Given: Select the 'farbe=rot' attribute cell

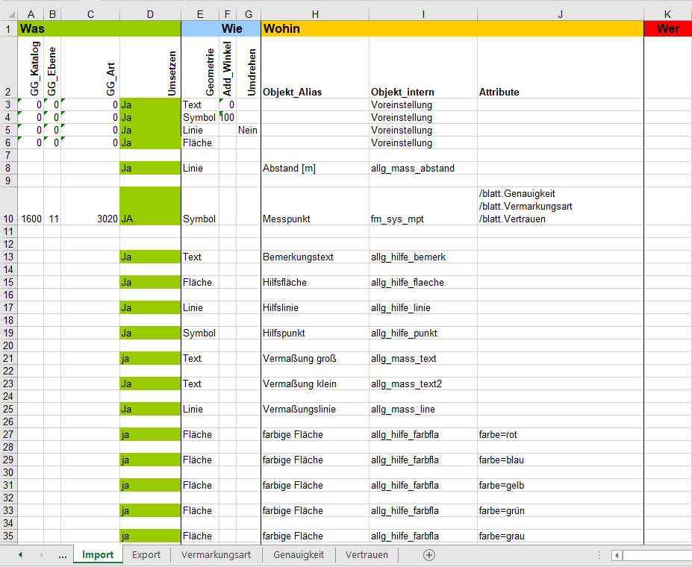Looking at the screenshot, I should 560,434.
